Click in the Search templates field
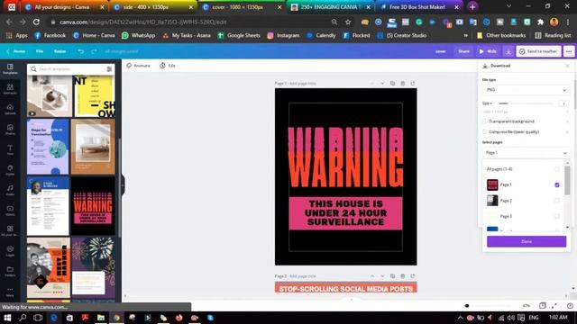577x324 pixels. click(x=70, y=69)
